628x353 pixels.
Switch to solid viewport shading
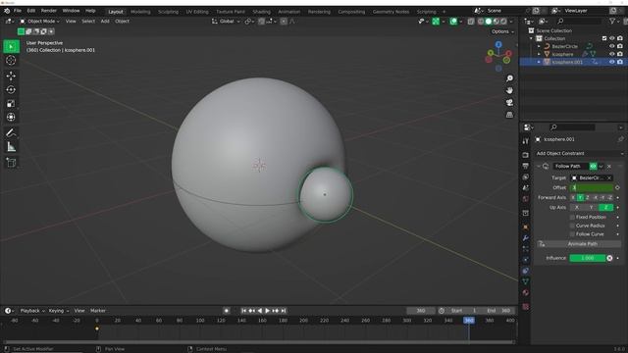489,22
